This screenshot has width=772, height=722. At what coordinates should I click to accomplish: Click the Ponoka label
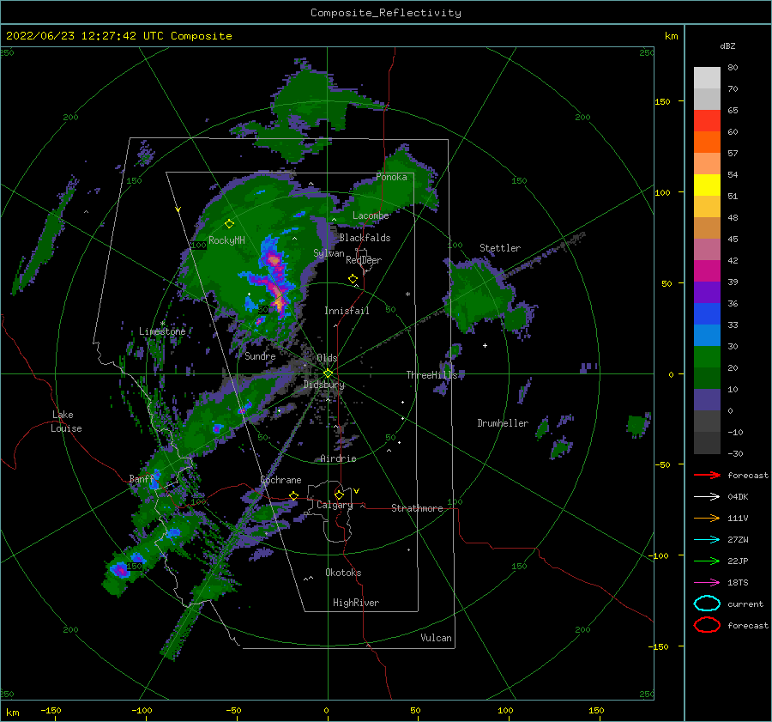tap(391, 177)
